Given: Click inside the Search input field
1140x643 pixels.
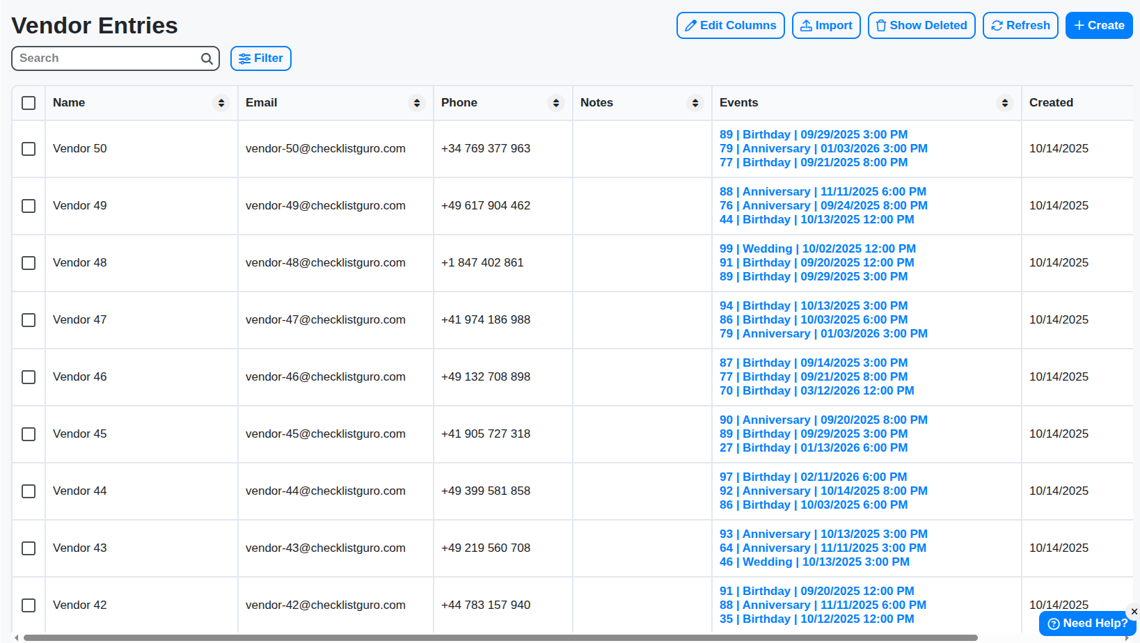Looking at the screenshot, I should (x=104, y=58).
